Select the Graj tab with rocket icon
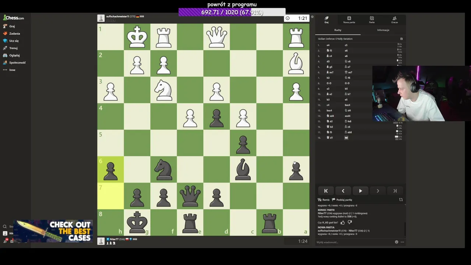This screenshot has width=471, height=265. point(326,20)
